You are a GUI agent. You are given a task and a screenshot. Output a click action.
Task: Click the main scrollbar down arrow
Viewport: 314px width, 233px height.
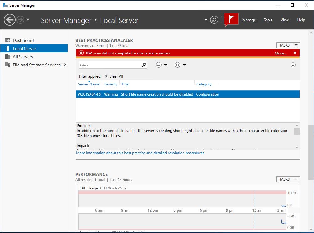(x=311, y=230)
